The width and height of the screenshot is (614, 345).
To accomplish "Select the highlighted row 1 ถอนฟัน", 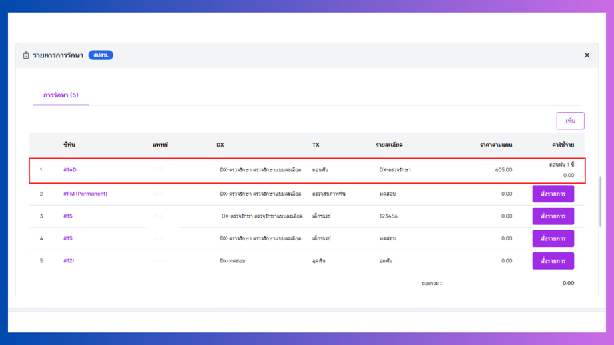I will click(307, 170).
